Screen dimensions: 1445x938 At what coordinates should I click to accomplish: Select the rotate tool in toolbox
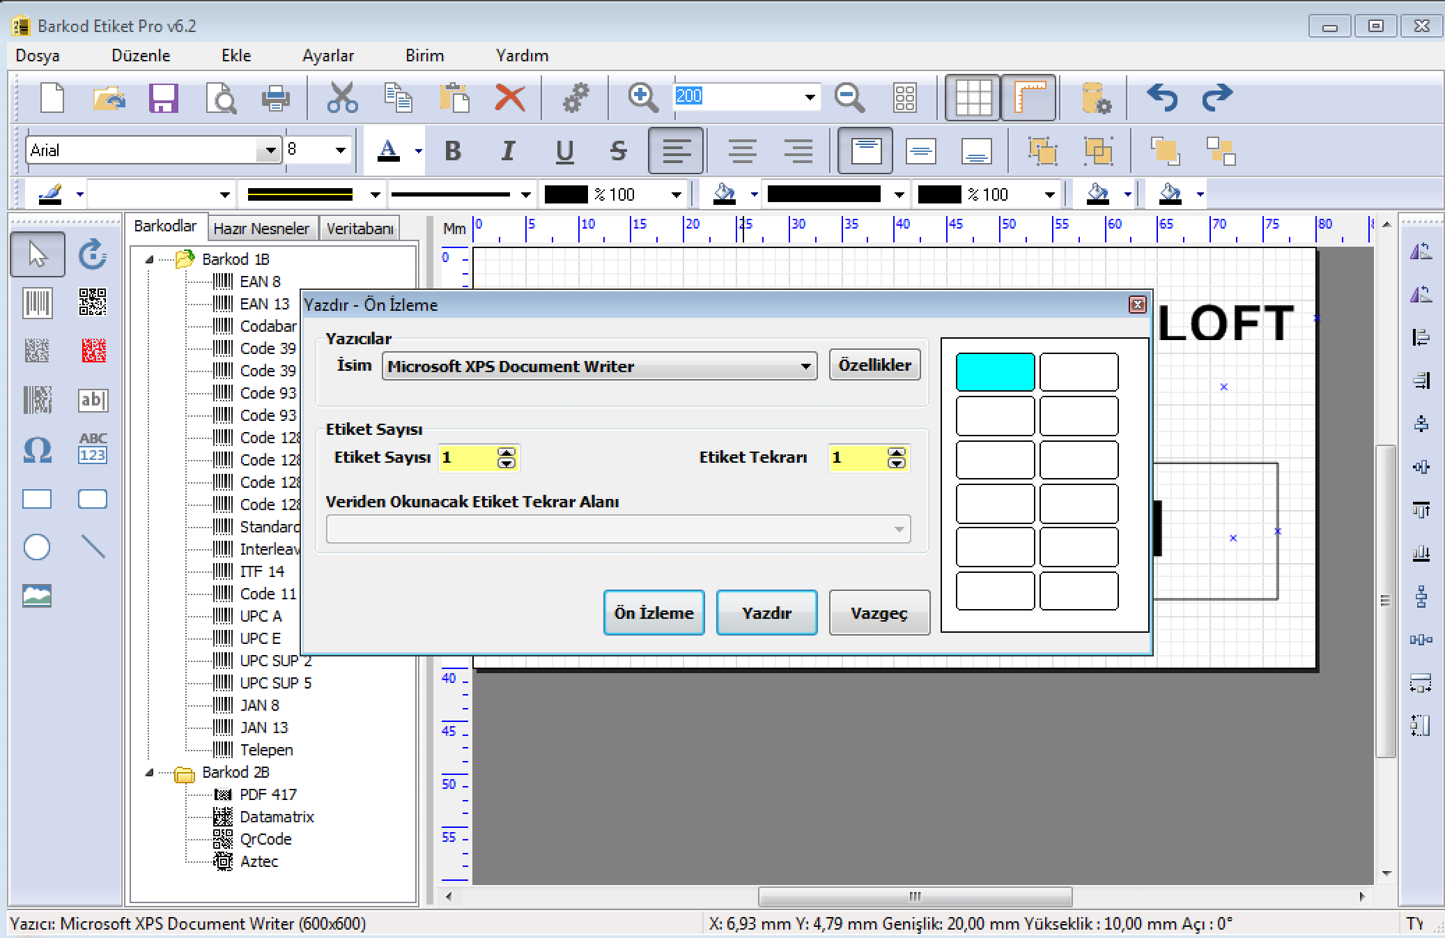[93, 254]
